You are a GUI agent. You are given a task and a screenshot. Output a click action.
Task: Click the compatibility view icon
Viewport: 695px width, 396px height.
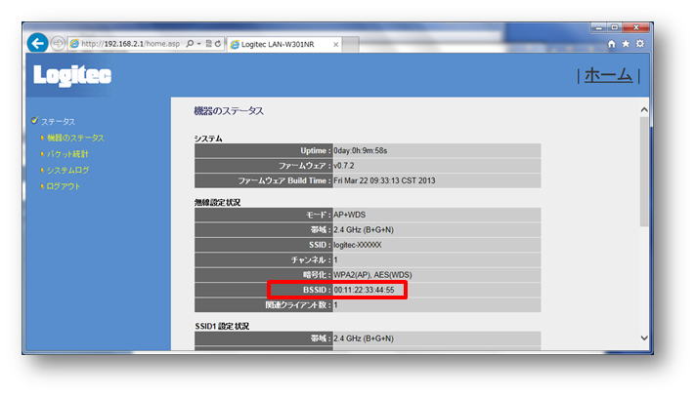(x=209, y=44)
